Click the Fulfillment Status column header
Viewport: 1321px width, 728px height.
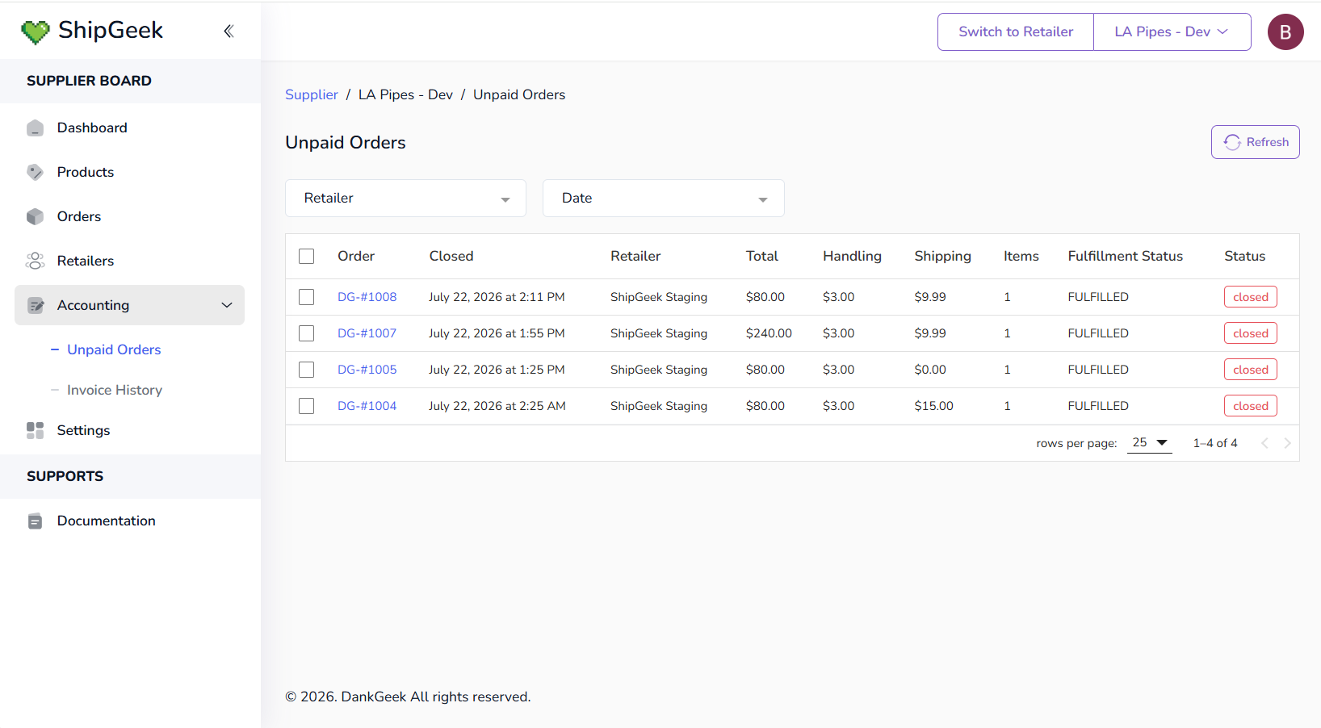pos(1126,256)
